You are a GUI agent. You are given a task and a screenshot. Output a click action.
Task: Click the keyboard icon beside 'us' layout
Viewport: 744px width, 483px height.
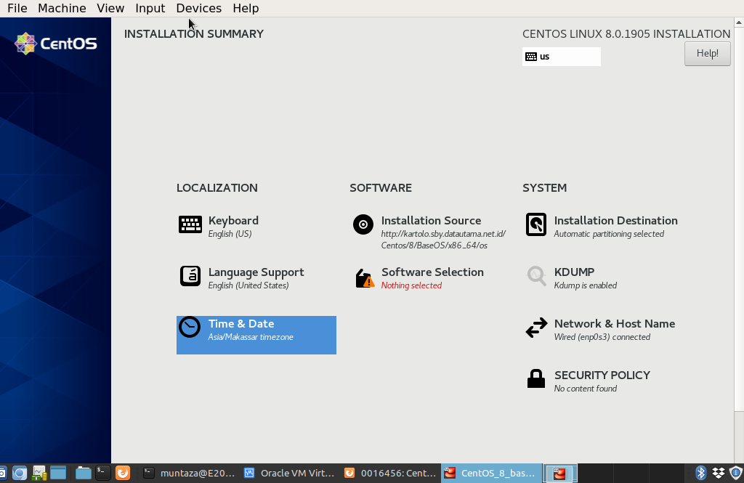(531, 57)
